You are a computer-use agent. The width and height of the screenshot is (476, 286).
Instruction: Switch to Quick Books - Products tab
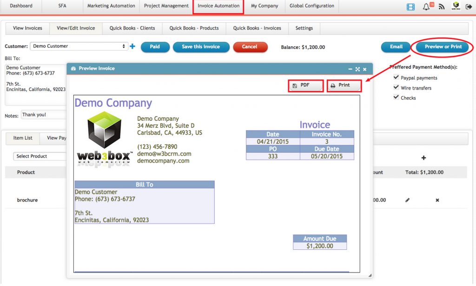(194, 28)
